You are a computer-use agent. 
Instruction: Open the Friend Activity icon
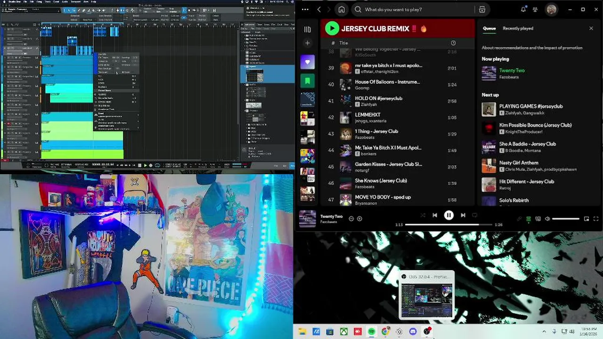click(535, 9)
